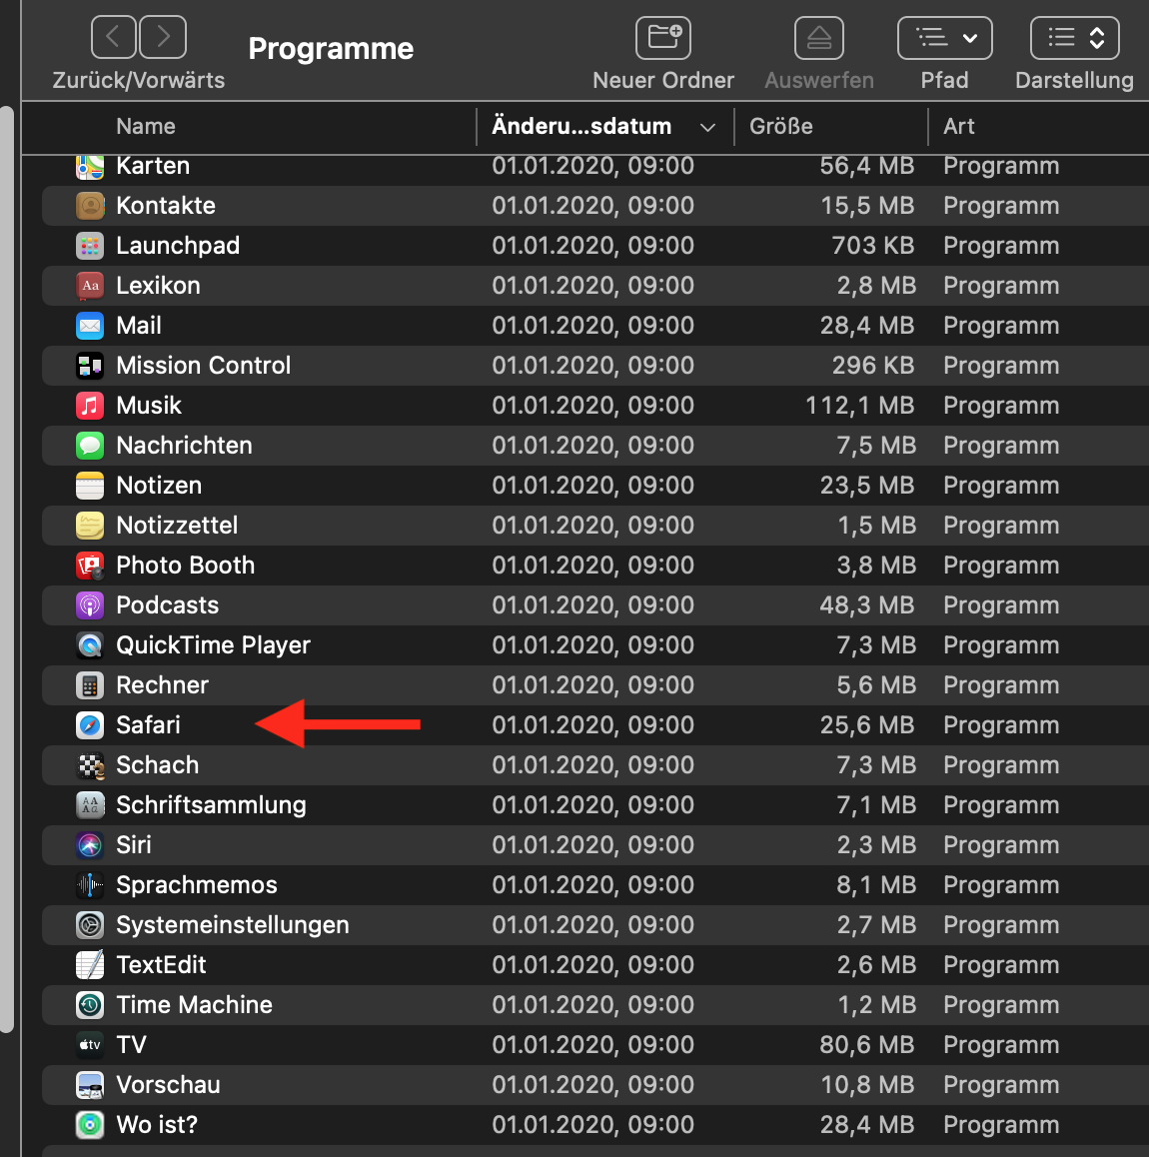Create a new folder with Neuer Ordner icon
The width and height of the screenshot is (1149, 1157).
pyautogui.click(x=662, y=38)
